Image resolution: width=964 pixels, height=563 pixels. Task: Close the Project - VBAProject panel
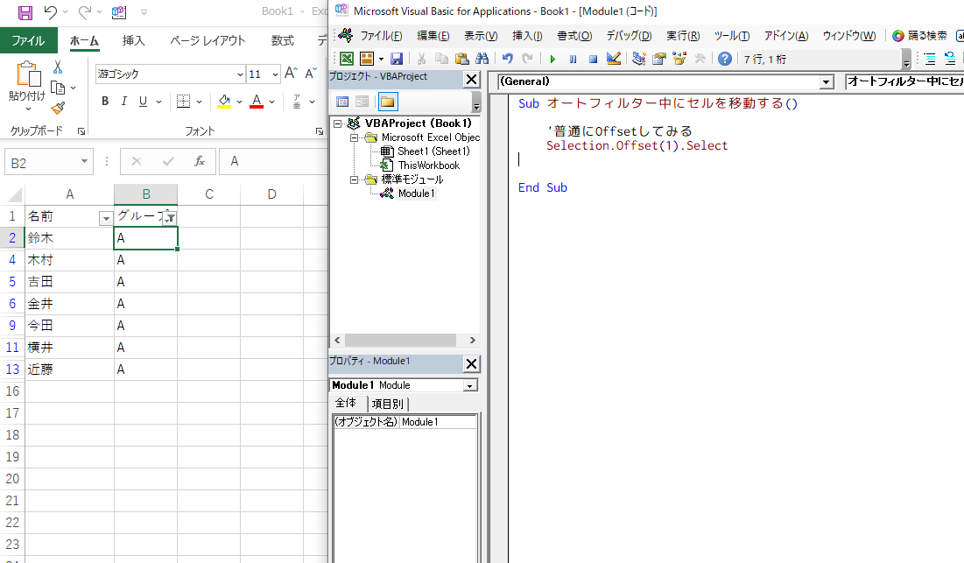[471, 80]
